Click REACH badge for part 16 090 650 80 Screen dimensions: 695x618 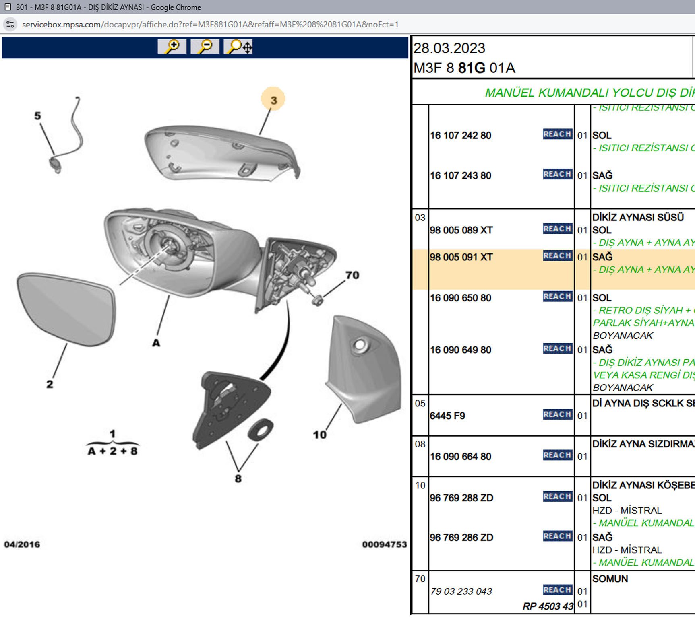click(x=557, y=297)
